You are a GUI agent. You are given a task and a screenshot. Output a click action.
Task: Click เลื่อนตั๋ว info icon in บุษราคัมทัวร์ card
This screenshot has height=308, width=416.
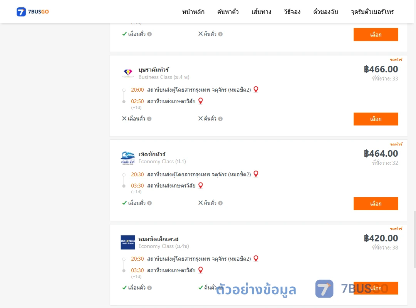[149, 119]
